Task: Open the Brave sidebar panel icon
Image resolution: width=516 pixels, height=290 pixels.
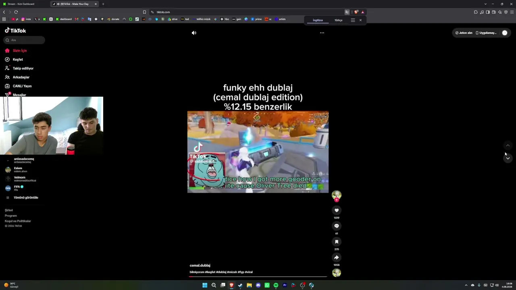Action: tap(488, 12)
